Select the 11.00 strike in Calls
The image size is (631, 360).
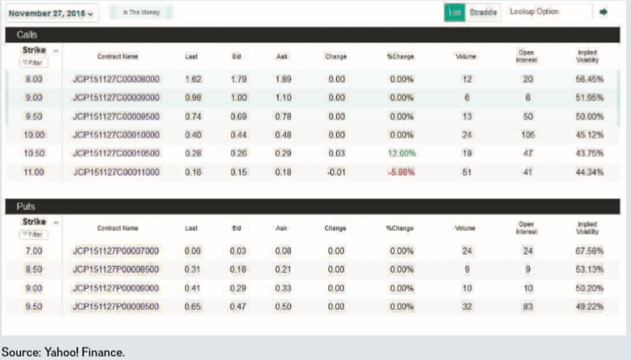[x=34, y=172]
